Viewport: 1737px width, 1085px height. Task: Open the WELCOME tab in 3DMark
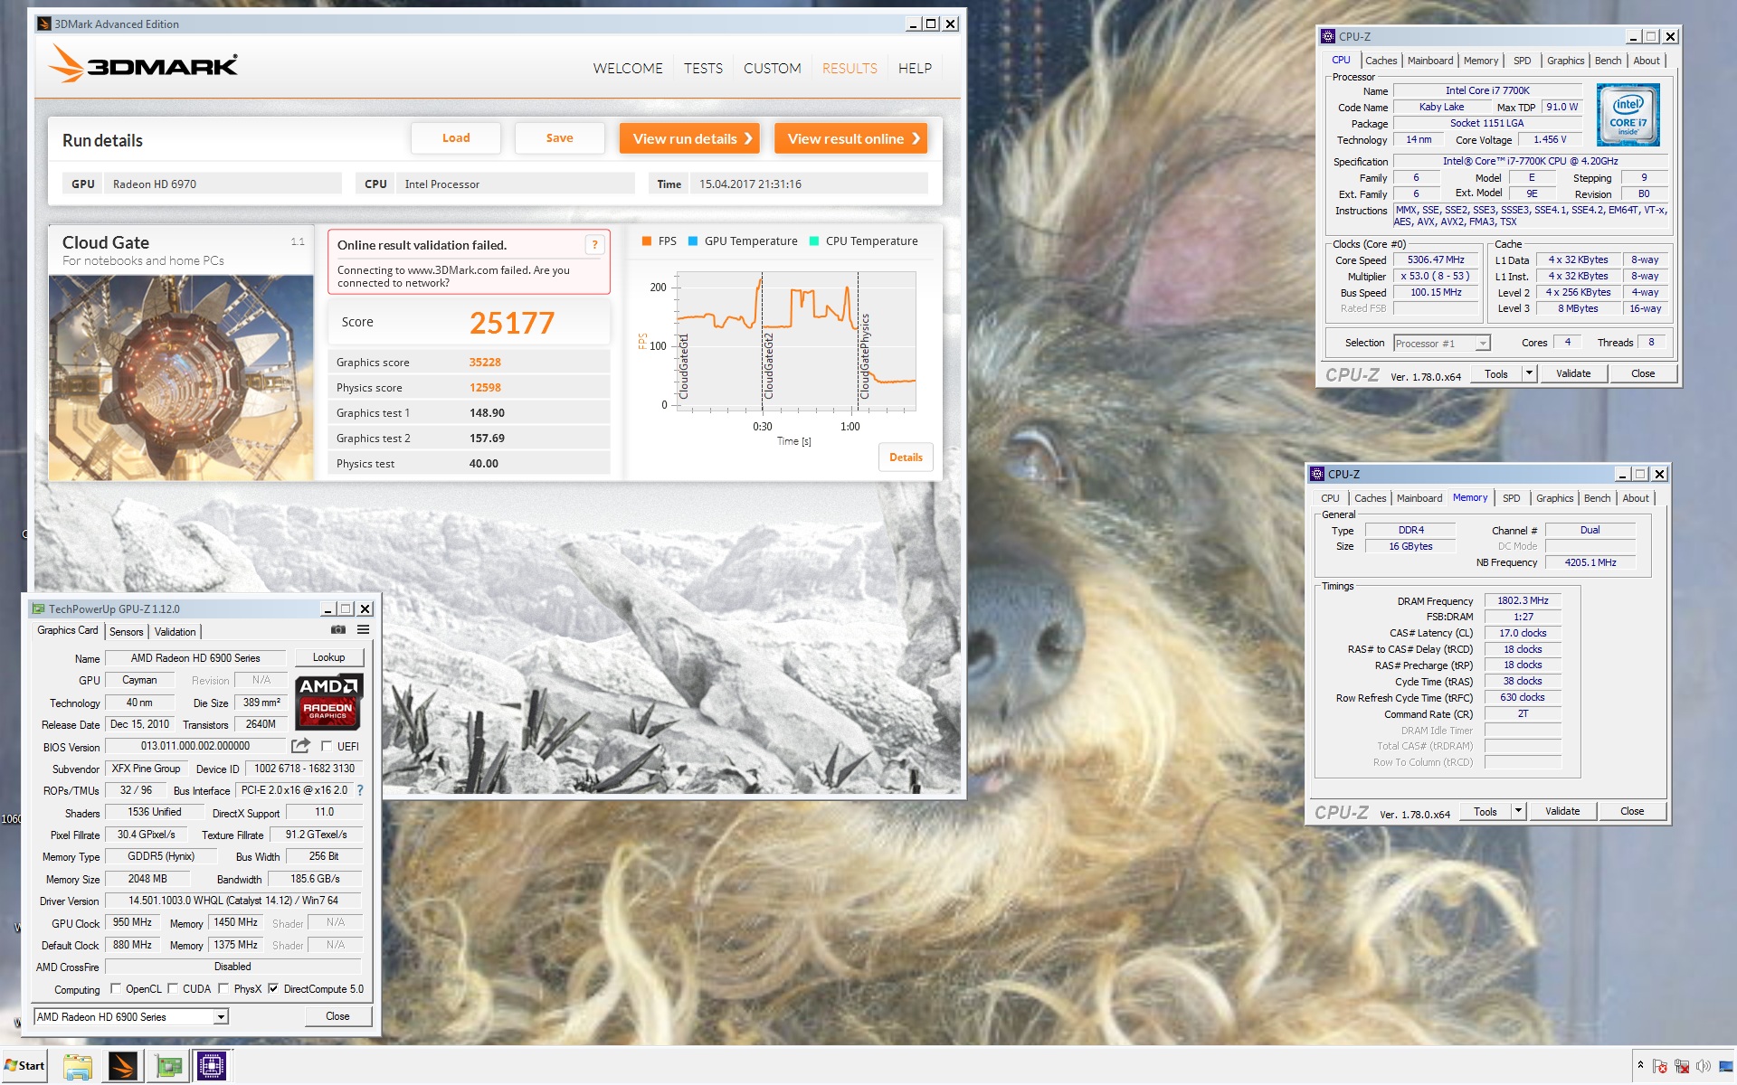[628, 68]
